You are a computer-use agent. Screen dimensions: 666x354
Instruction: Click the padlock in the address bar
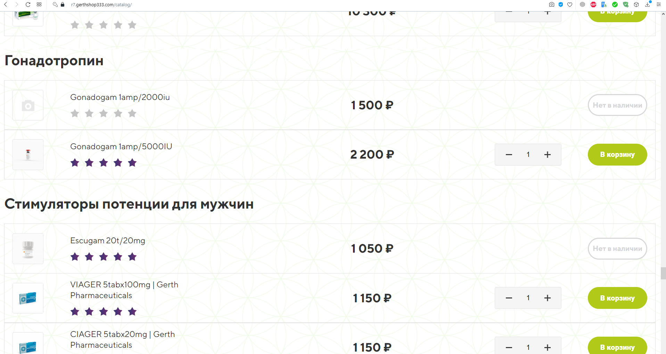(63, 5)
